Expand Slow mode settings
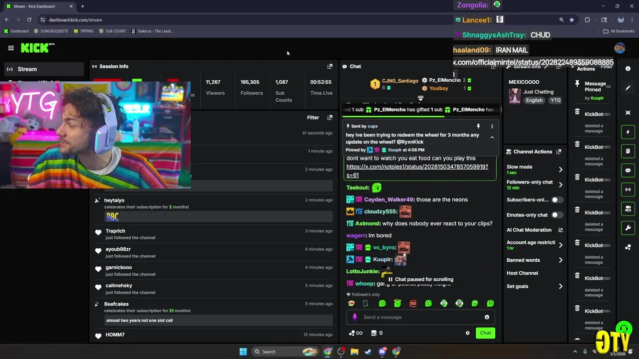 [x=561, y=170]
